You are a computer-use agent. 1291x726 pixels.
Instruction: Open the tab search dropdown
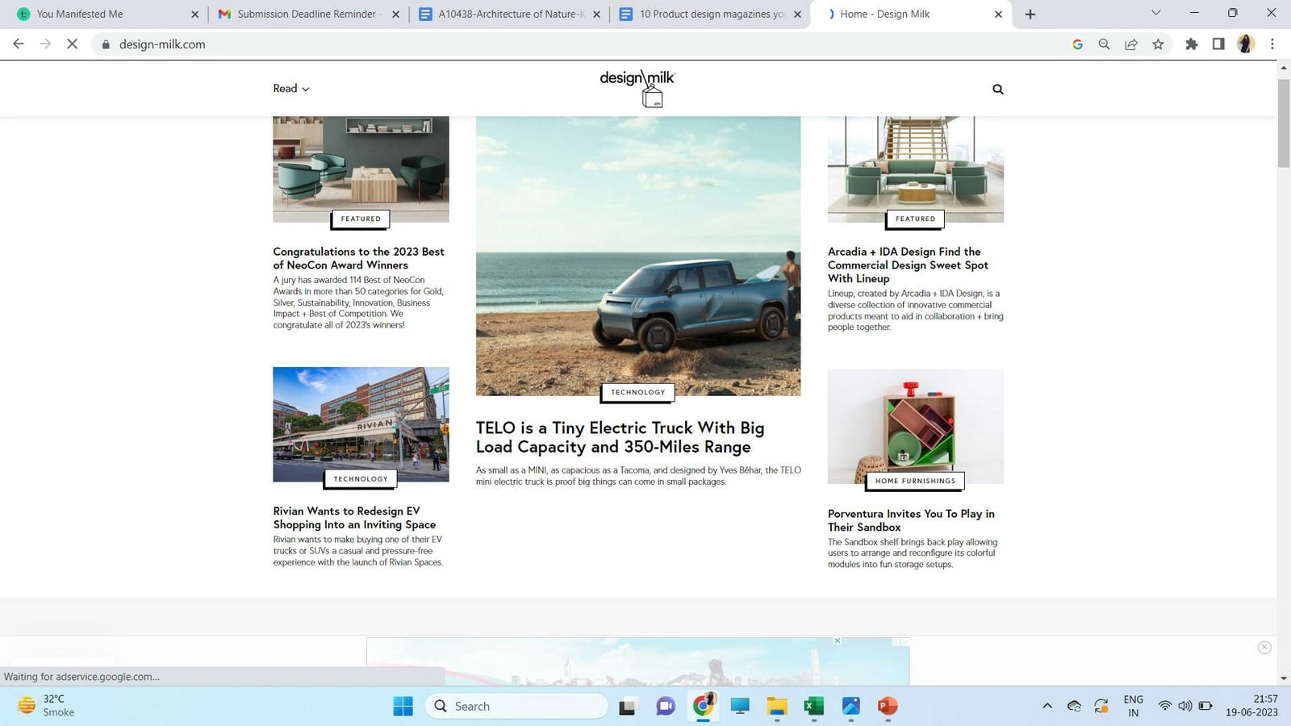point(1155,13)
